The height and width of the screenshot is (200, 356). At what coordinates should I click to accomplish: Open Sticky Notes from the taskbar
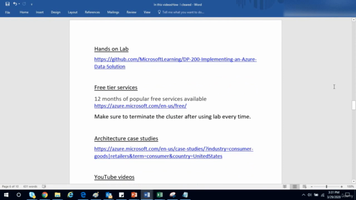tap(121, 195)
